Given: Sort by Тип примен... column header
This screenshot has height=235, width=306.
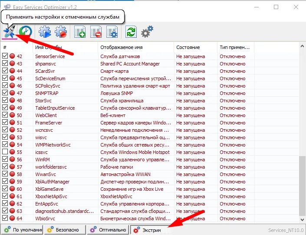Looking at the screenshot, I should (x=236, y=47).
